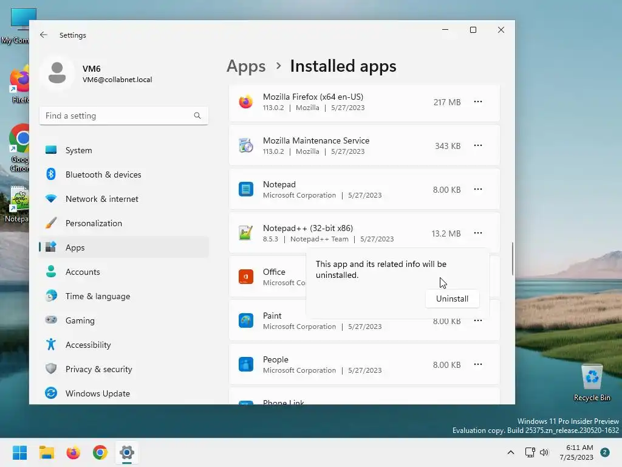Image resolution: width=622 pixels, height=467 pixels.
Task: Click the taskbar volume icon
Action: coord(544,452)
